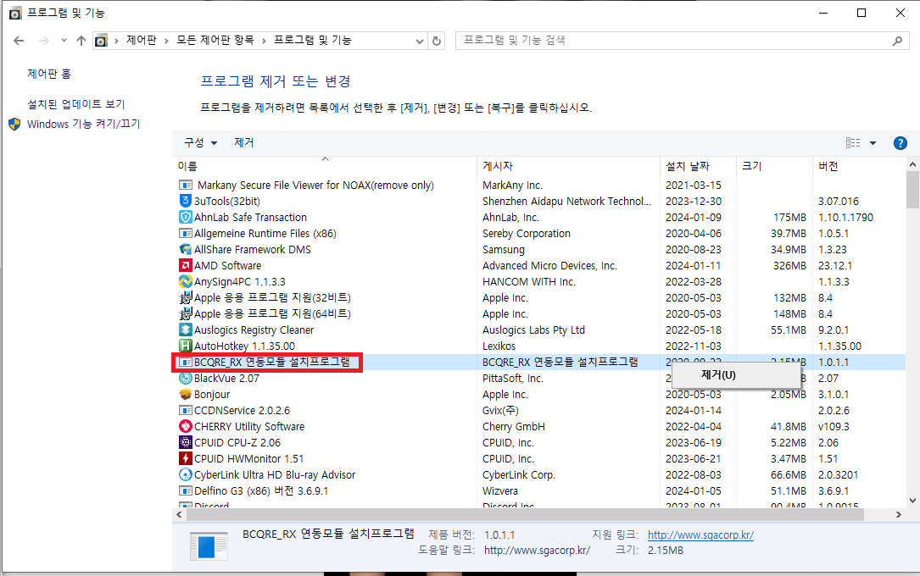Screen dimensions: 920x576
Task: Click the 3uTools(32bit) program icon
Action: [x=186, y=201]
